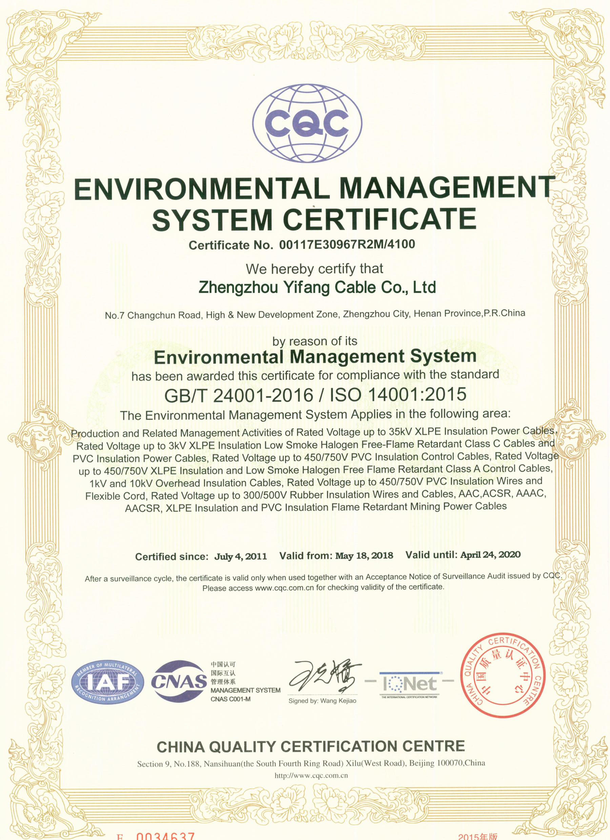Click 'Valid from: May 18, 2018'
The width and height of the screenshot is (610, 840).
[336, 555]
